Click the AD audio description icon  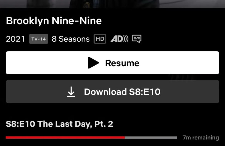[119, 39]
